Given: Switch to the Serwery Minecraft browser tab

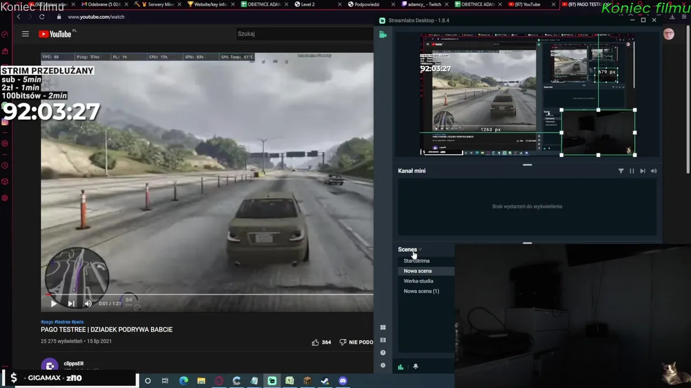Looking at the screenshot, I should 157,4.
